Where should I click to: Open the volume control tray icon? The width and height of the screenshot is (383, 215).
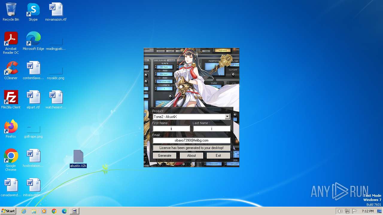340,211
